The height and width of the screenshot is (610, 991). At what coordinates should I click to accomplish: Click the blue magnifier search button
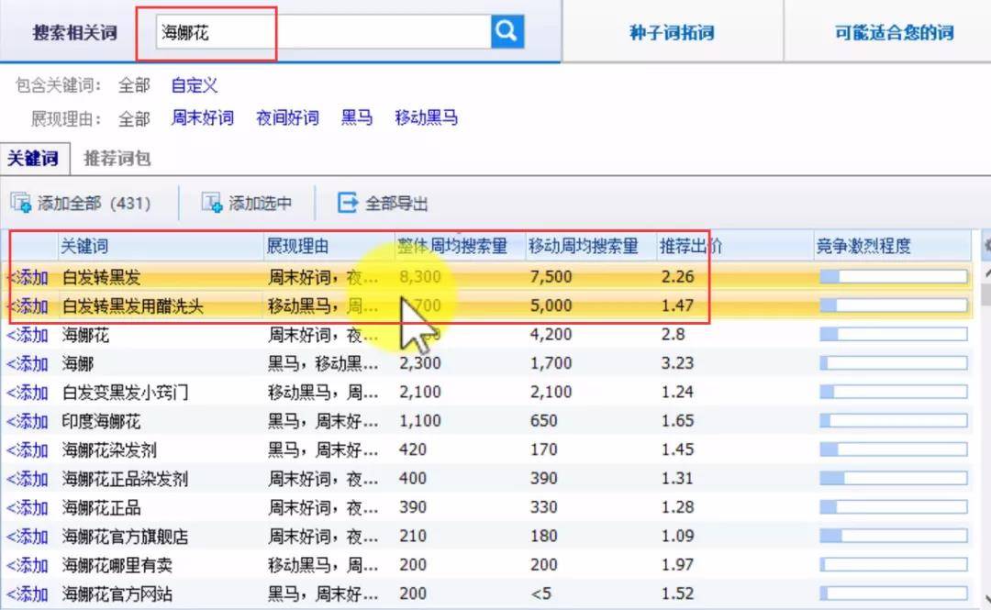[507, 31]
